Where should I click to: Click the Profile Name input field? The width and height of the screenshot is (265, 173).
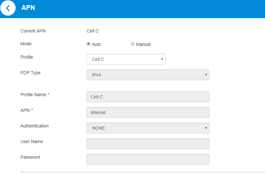point(148,97)
